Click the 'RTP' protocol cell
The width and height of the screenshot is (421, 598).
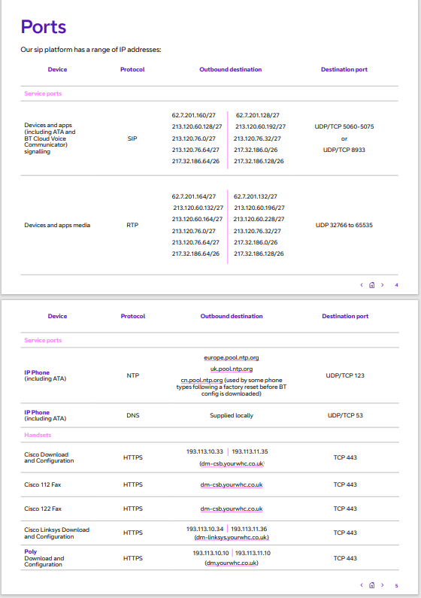point(132,225)
